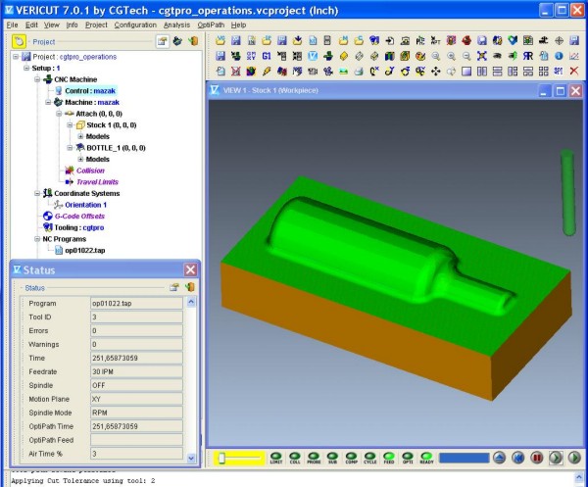
Task: Click the green lamp above the FEED label
Action: coord(389,456)
